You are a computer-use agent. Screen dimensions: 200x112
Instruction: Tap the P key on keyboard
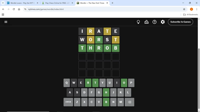coord(131,83)
